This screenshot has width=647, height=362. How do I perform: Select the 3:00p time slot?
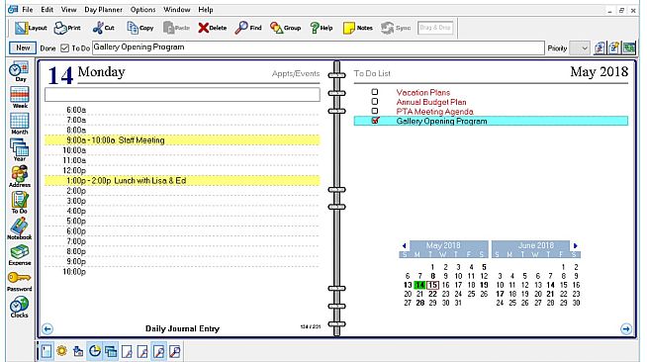[182, 201]
